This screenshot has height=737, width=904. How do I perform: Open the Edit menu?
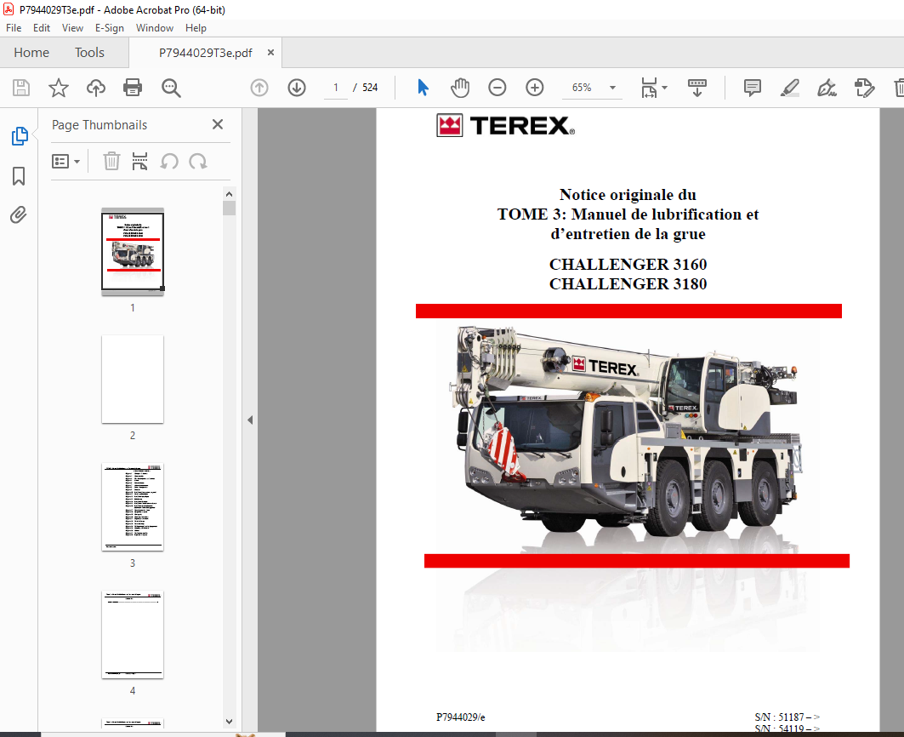coord(42,28)
